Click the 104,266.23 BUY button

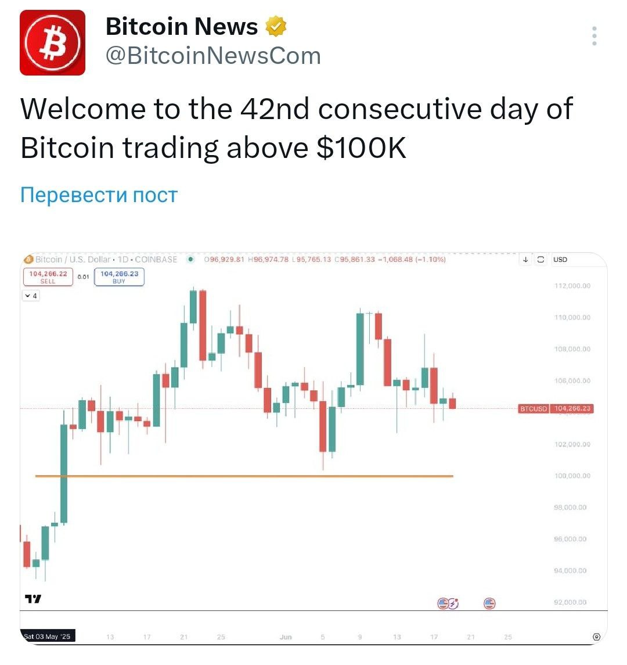pos(119,277)
